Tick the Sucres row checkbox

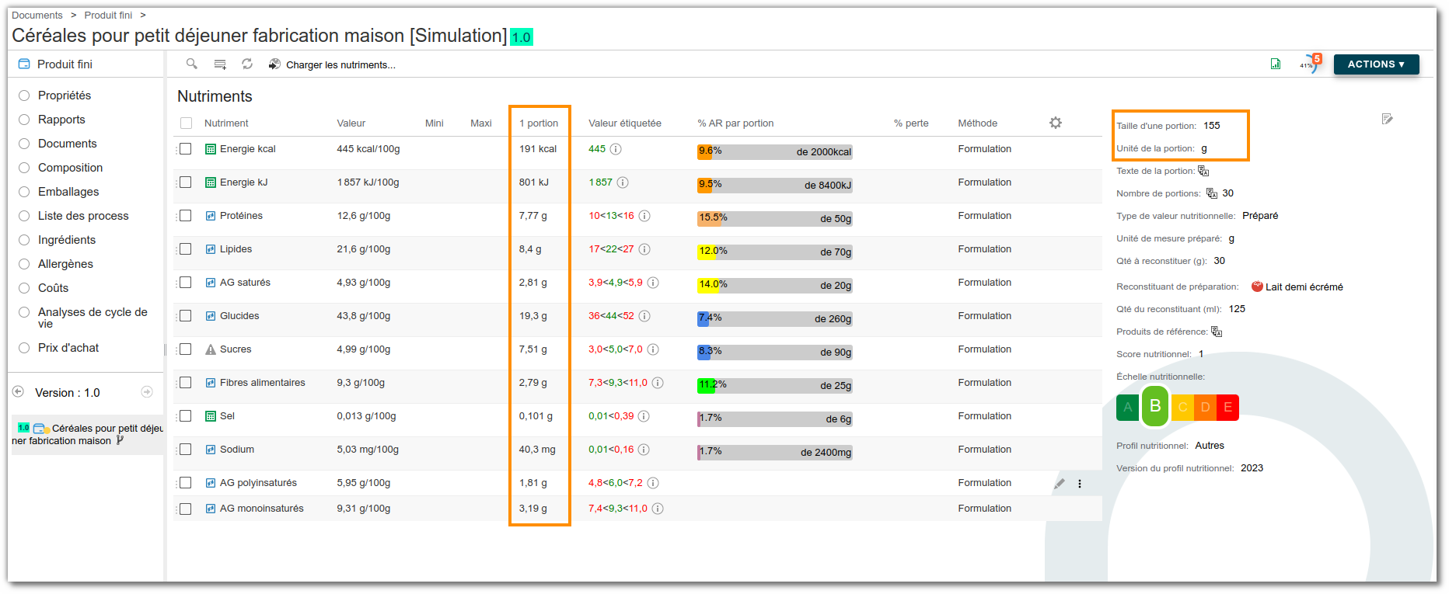point(186,349)
